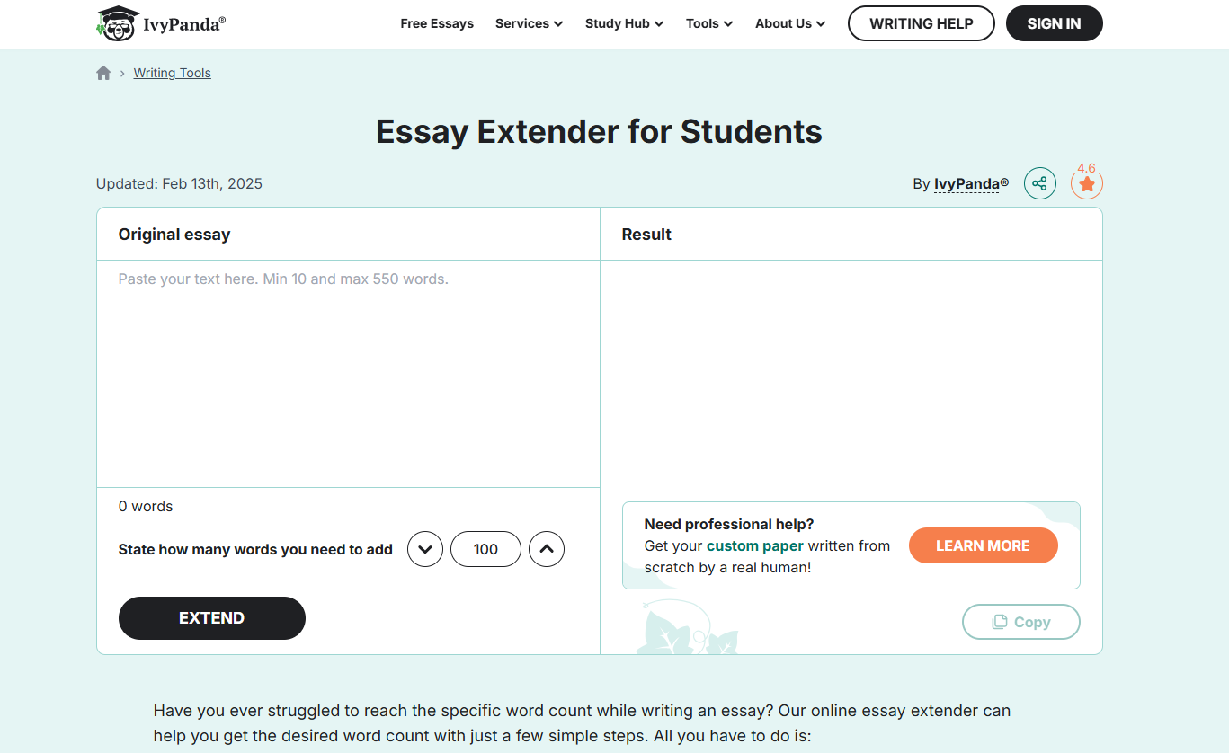Click the word count number field
This screenshot has width=1229, height=753.
(x=485, y=549)
